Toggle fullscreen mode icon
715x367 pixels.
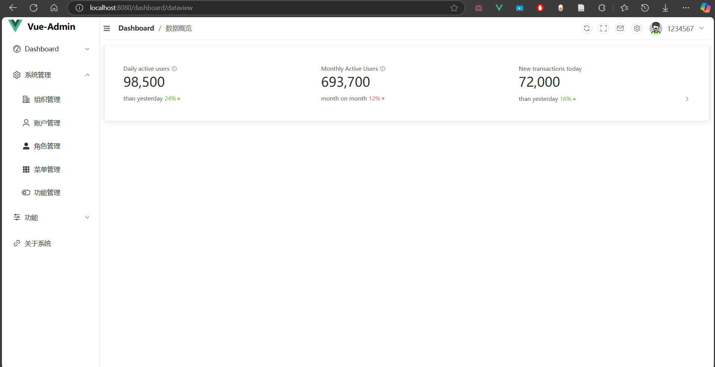coord(603,28)
